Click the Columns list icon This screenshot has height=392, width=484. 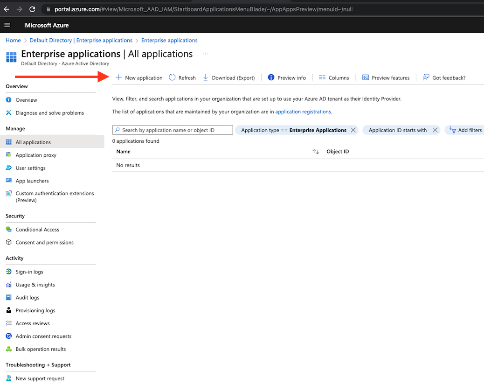point(322,77)
